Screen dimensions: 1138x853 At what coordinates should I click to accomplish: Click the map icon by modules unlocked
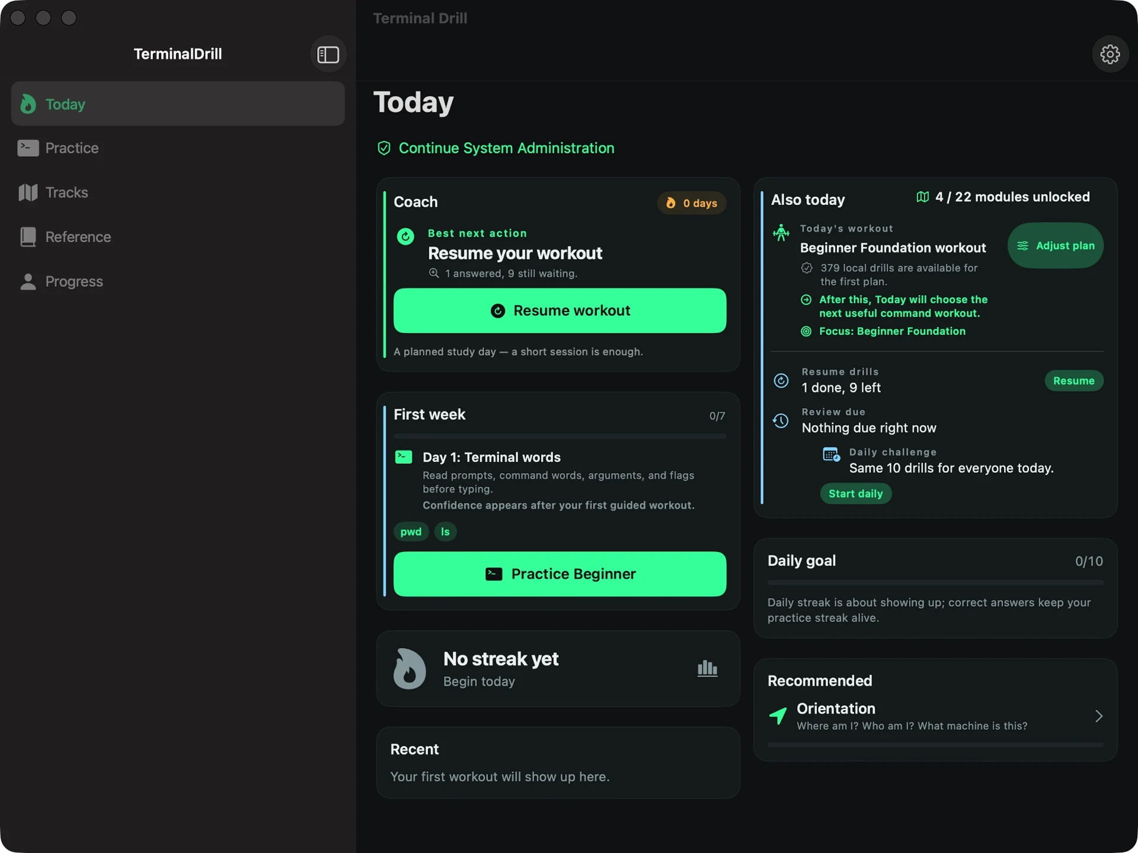tap(922, 197)
